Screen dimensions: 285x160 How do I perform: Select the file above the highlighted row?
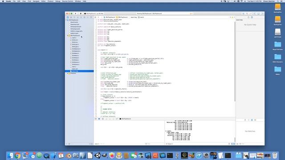coord(79,69)
